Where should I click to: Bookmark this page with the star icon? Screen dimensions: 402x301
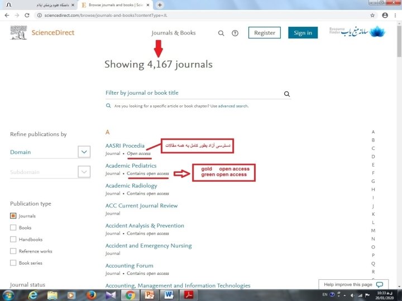[372, 16]
